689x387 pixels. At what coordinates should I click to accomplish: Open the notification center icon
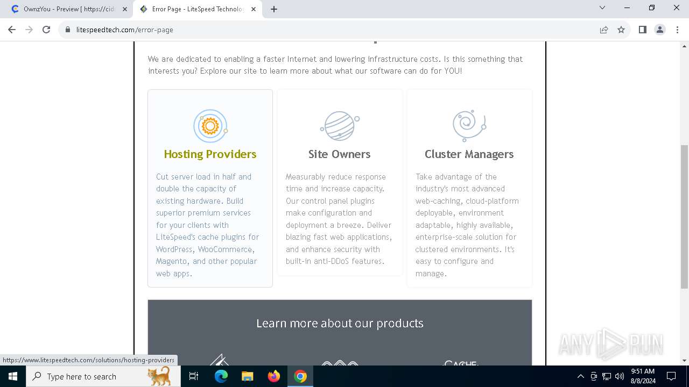point(671,376)
